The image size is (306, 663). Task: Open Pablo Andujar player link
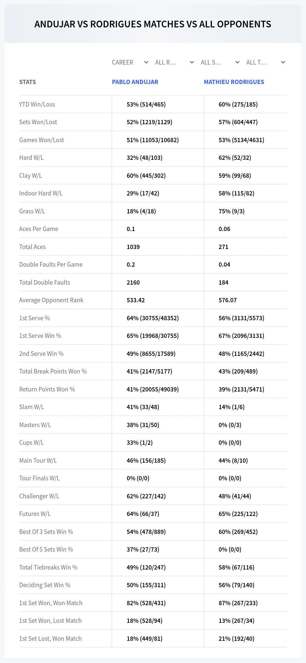(135, 82)
